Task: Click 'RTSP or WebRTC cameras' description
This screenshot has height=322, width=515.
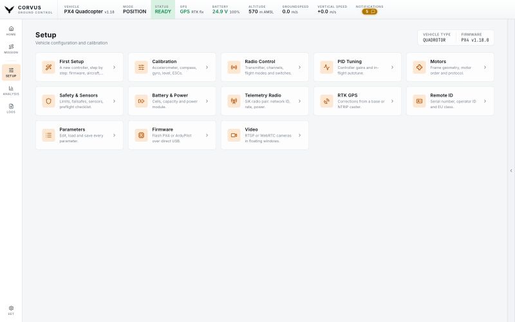Action: [x=268, y=135]
